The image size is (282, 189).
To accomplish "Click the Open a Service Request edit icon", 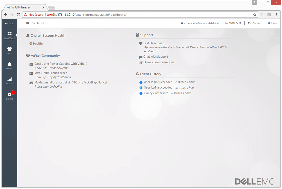I will point(141,62).
